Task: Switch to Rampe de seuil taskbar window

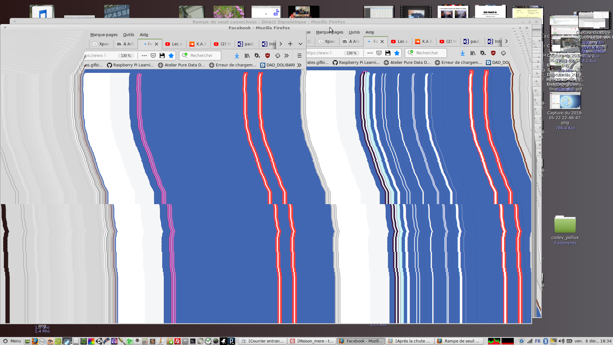Action: [458, 341]
